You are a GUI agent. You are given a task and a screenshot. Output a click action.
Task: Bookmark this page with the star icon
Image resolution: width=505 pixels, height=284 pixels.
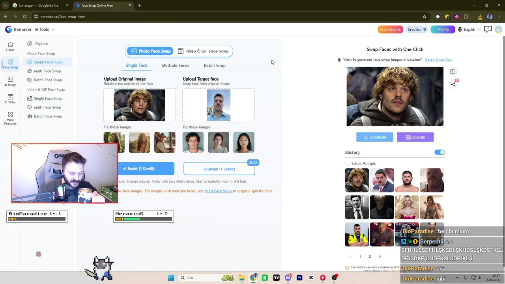(425, 17)
